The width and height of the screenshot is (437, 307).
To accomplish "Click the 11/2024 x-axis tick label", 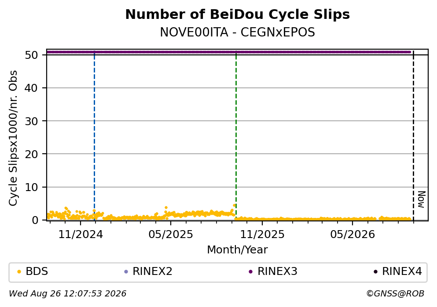I will (x=81, y=235).
